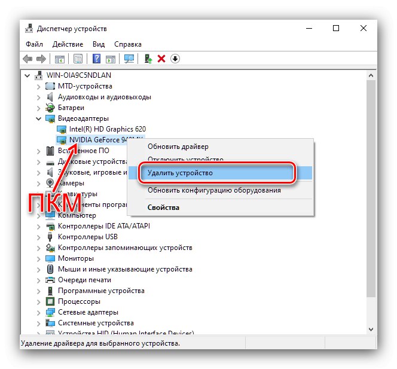Click the Системные устройства icon
The image size is (397, 369).
(50, 323)
